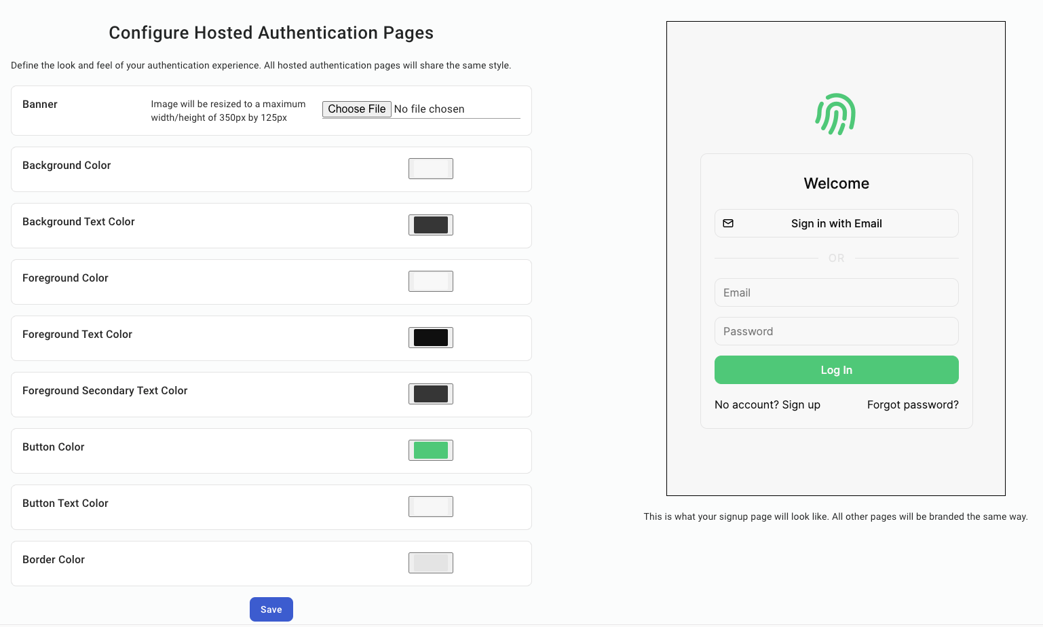The height and width of the screenshot is (627, 1043).
Task: Click the Welcome heading in preview
Action: pyautogui.click(x=837, y=183)
